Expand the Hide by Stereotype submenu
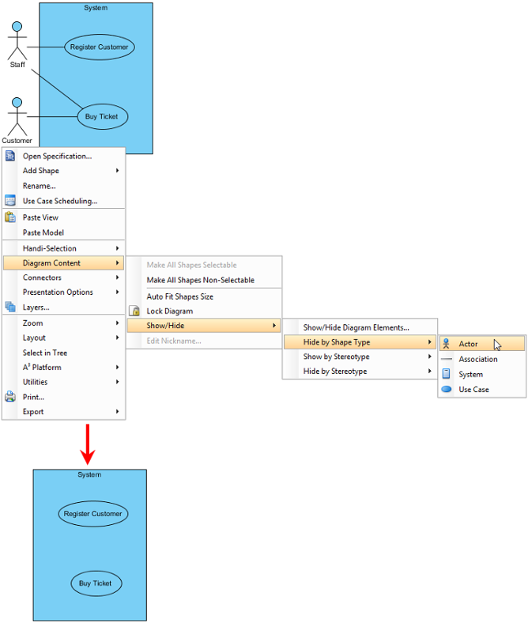The height and width of the screenshot is (623, 528). coord(360,371)
